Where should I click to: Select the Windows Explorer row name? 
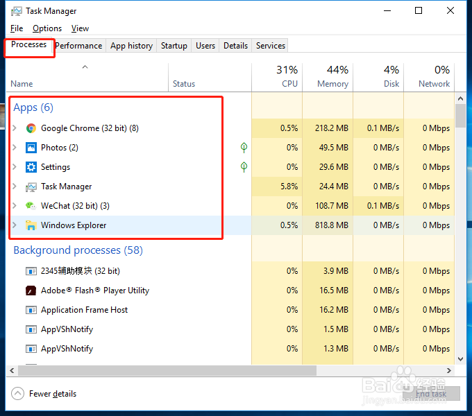click(74, 225)
